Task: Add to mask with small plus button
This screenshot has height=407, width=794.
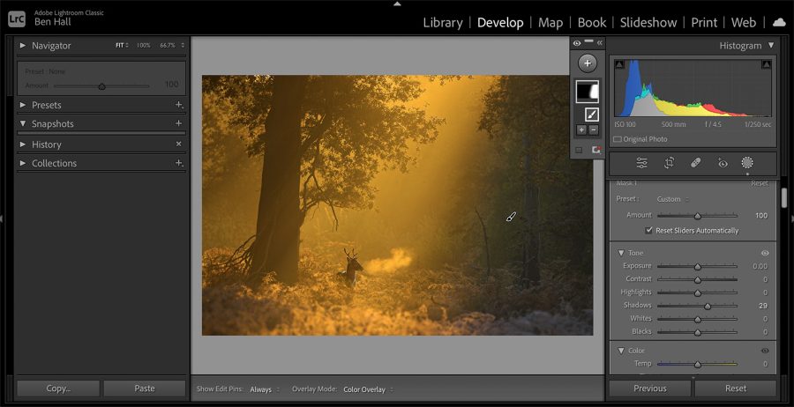Action: [x=581, y=129]
